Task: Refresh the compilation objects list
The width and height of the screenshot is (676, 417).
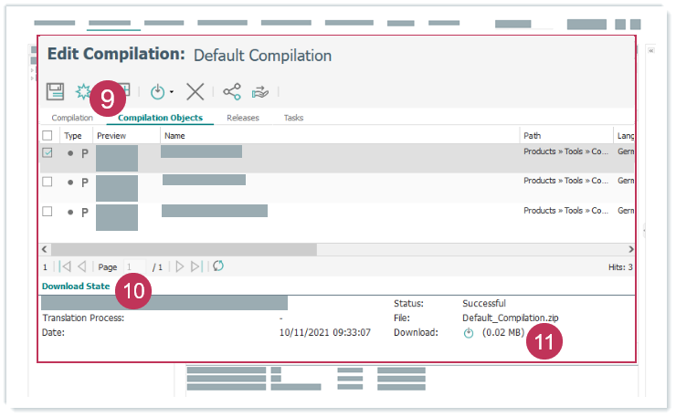Action: tap(217, 266)
